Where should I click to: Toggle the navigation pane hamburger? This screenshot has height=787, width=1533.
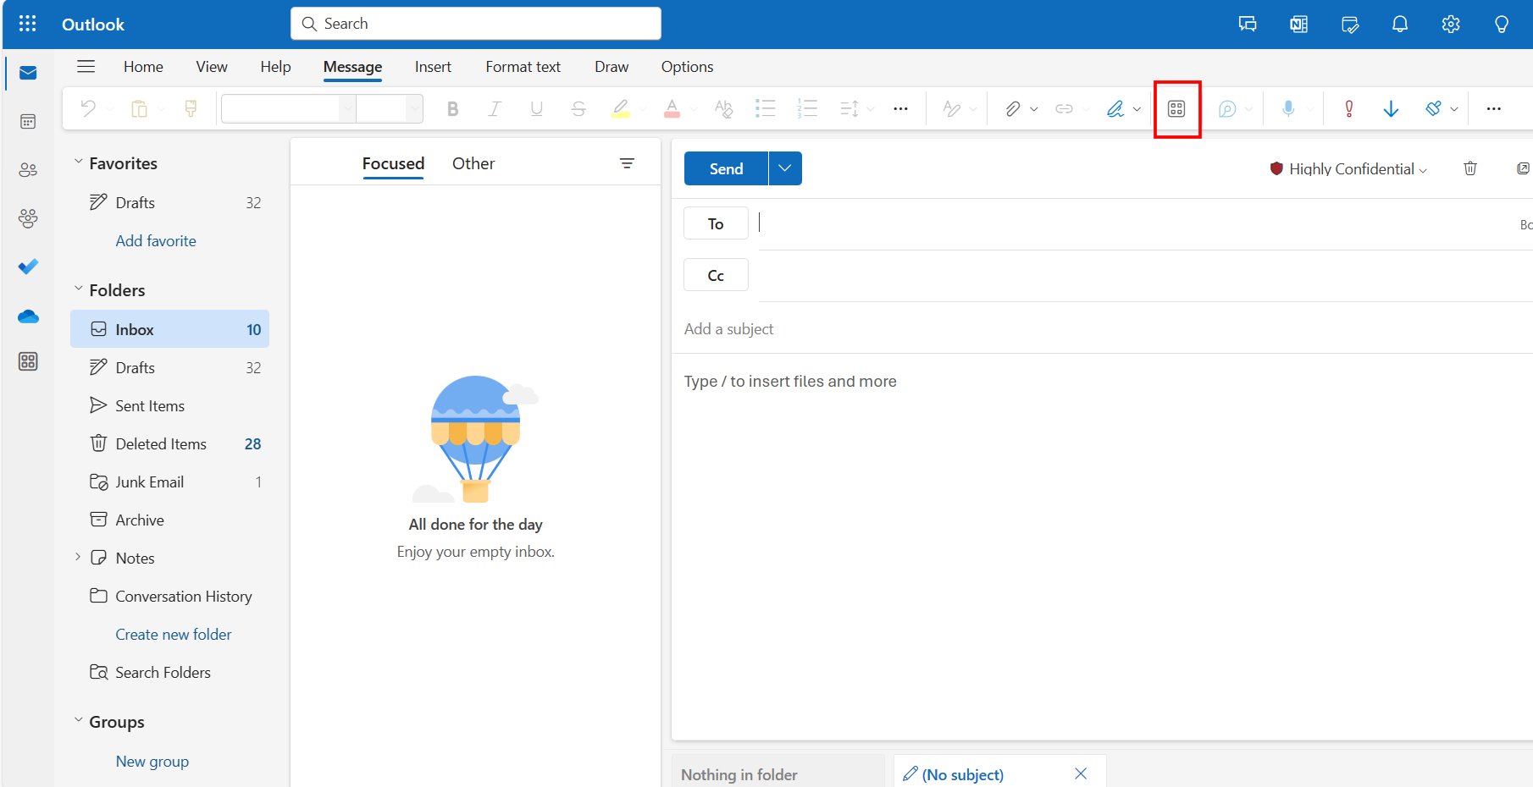86,66
